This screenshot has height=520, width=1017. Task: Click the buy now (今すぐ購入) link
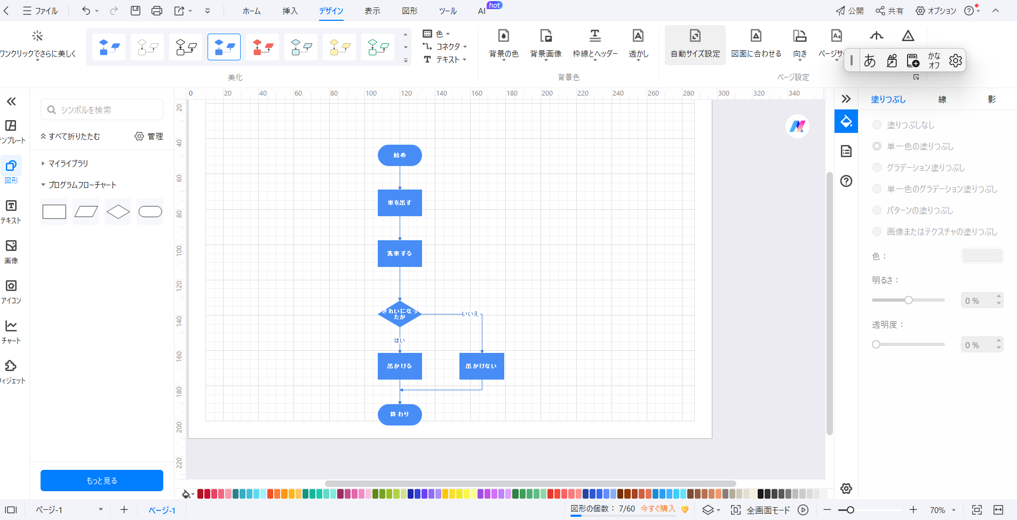pos(658,509)
